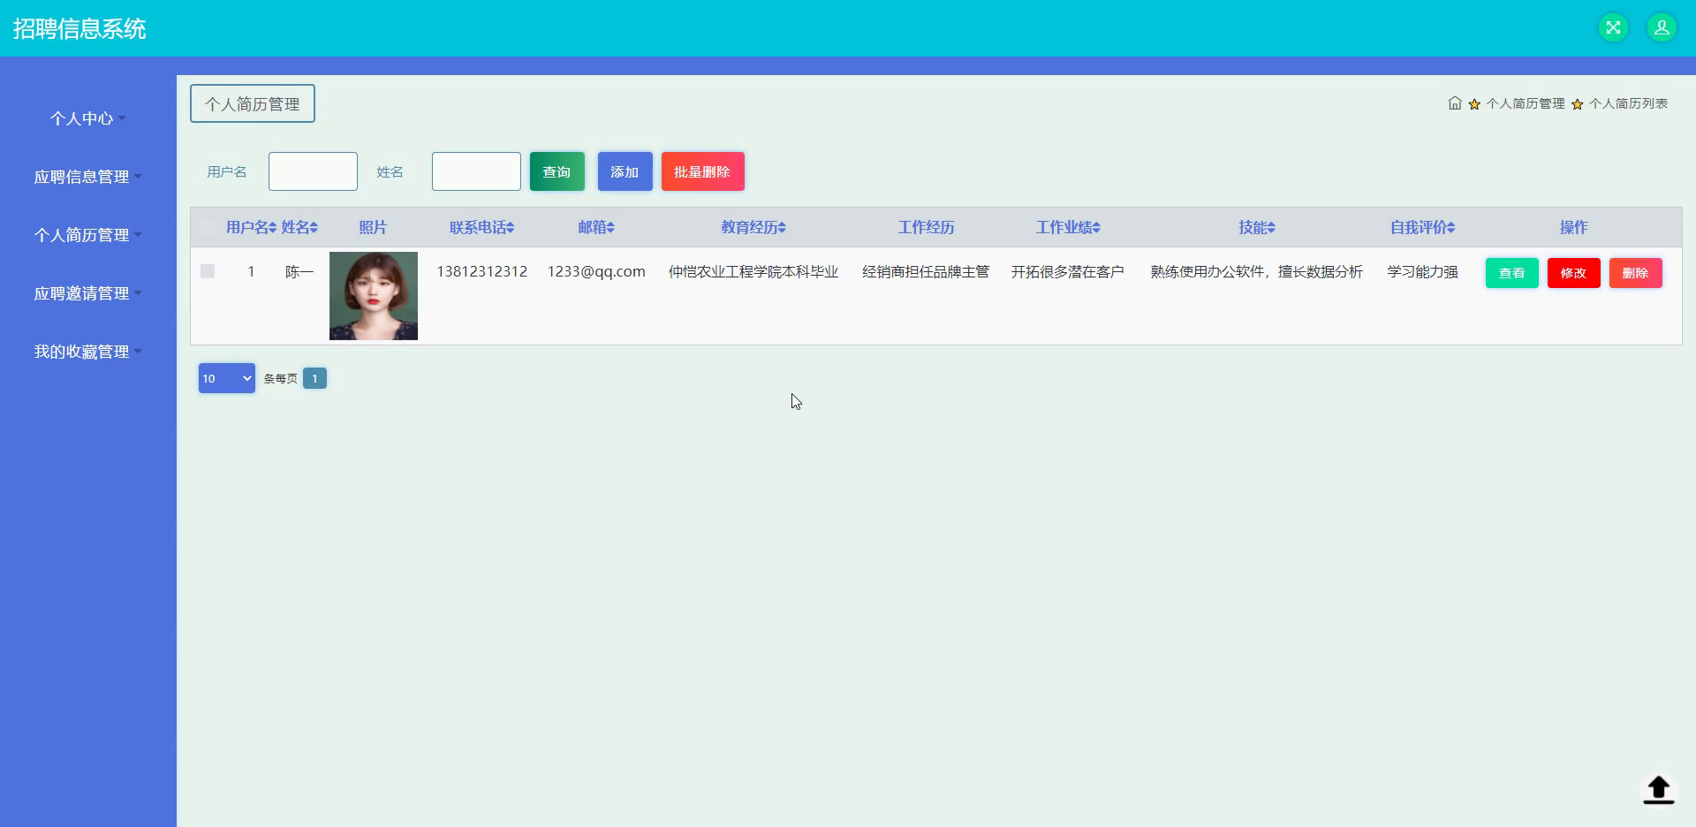Go to page 1 in pagination
The height and width of the screenshot is (827, 1696).
(x=314, y=378)
